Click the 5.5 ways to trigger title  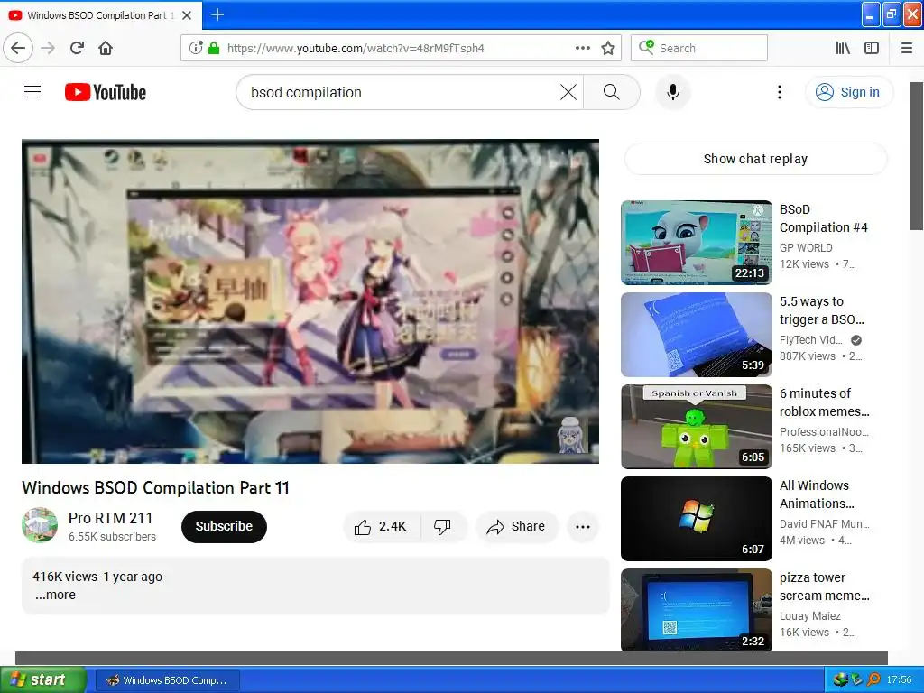822,310
